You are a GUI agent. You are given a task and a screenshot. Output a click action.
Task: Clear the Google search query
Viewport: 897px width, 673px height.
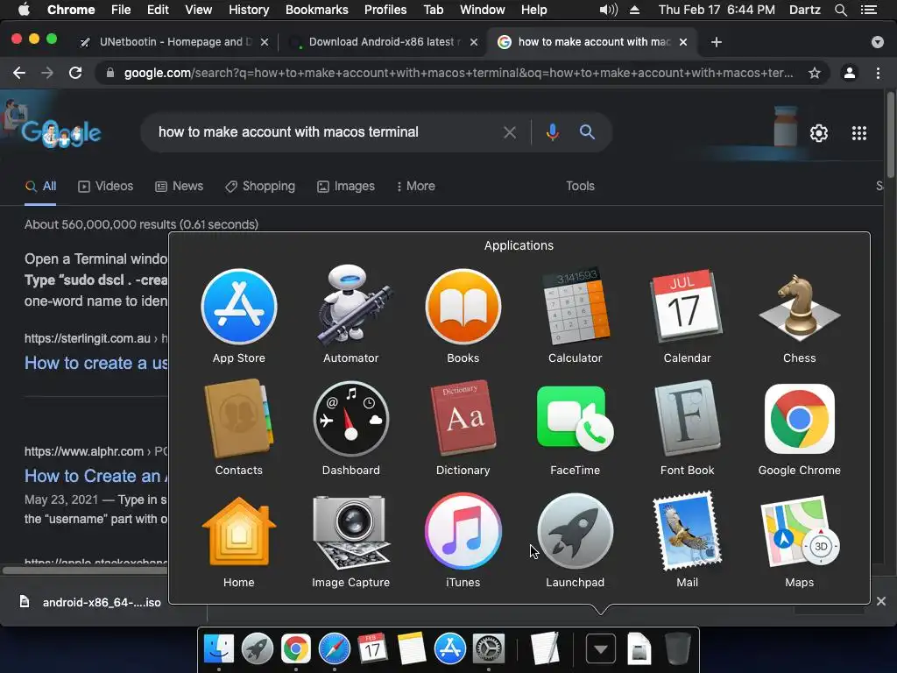[x=510, y=133]
